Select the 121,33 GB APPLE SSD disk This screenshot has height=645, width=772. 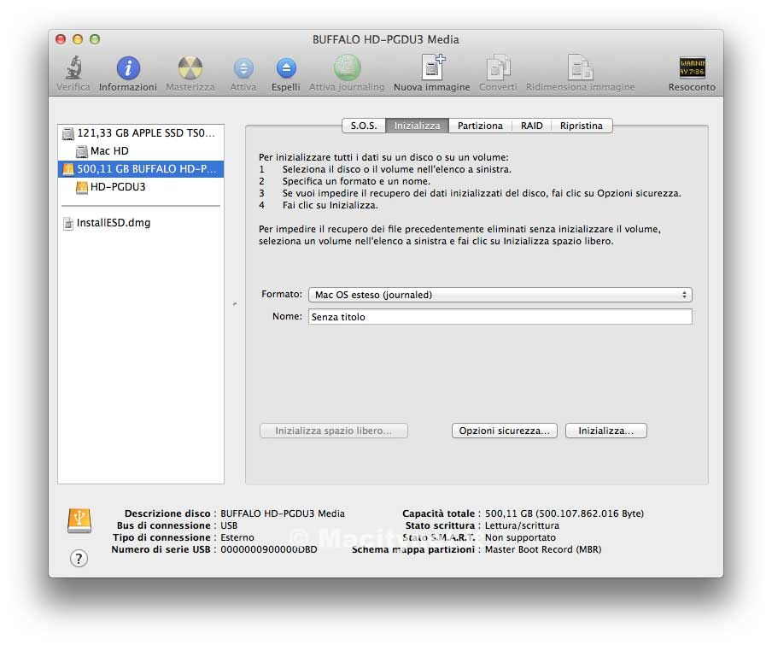tap(141, 133)
